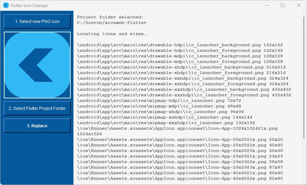
Task: Click mipmap-xxxhdpi ic_launcher.png 192x192 line
Action: (166, 123)
